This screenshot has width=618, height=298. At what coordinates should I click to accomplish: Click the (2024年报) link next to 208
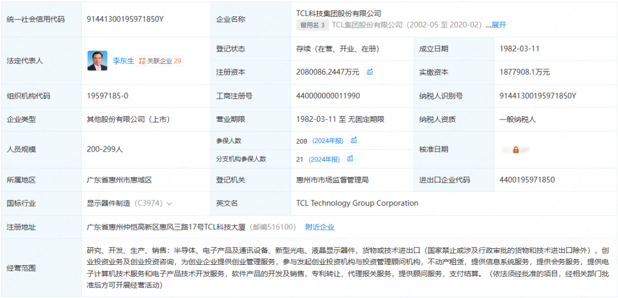[328, 141]
